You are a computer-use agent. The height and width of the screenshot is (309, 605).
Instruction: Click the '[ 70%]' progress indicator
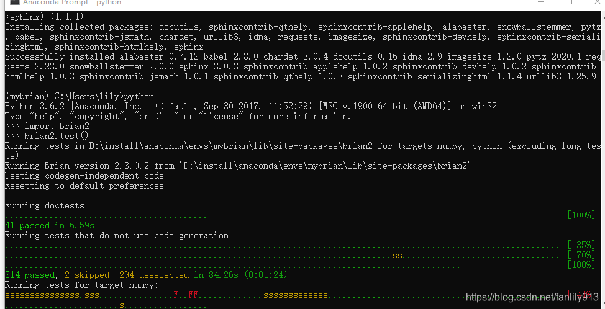581,255
